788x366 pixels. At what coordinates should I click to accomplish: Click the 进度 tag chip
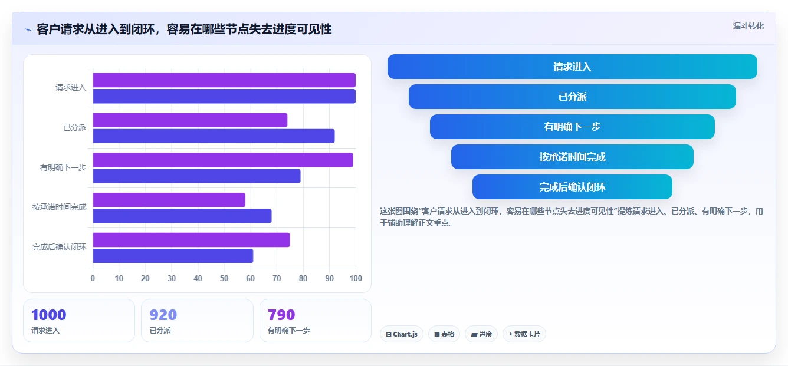point(481,334)
